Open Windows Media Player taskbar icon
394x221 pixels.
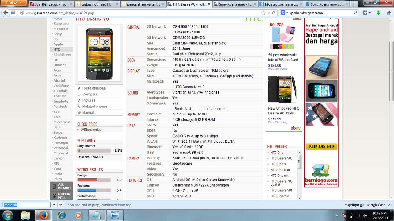coord(79,215)
